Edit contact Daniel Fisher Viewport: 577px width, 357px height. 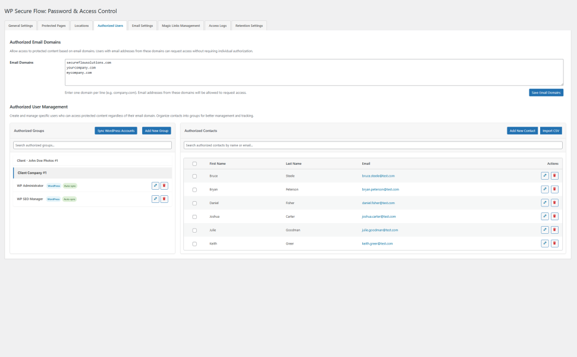[545, 203]
